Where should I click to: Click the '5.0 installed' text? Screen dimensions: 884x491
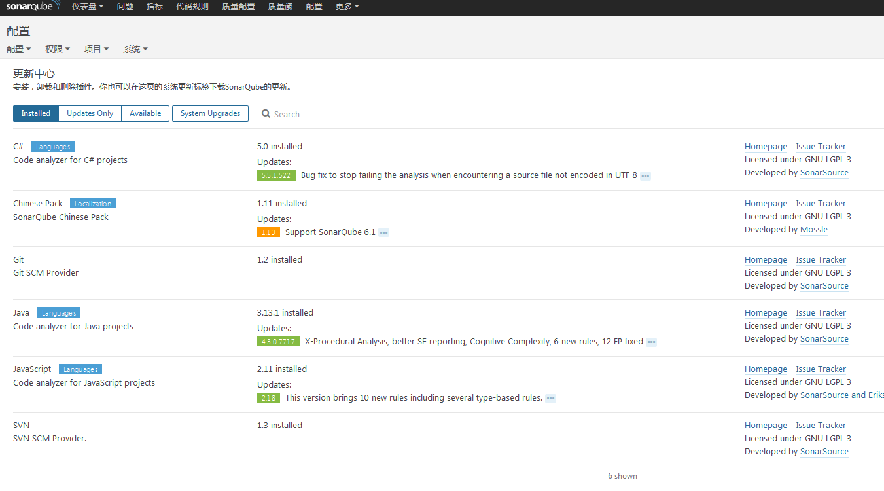(279, 147)
